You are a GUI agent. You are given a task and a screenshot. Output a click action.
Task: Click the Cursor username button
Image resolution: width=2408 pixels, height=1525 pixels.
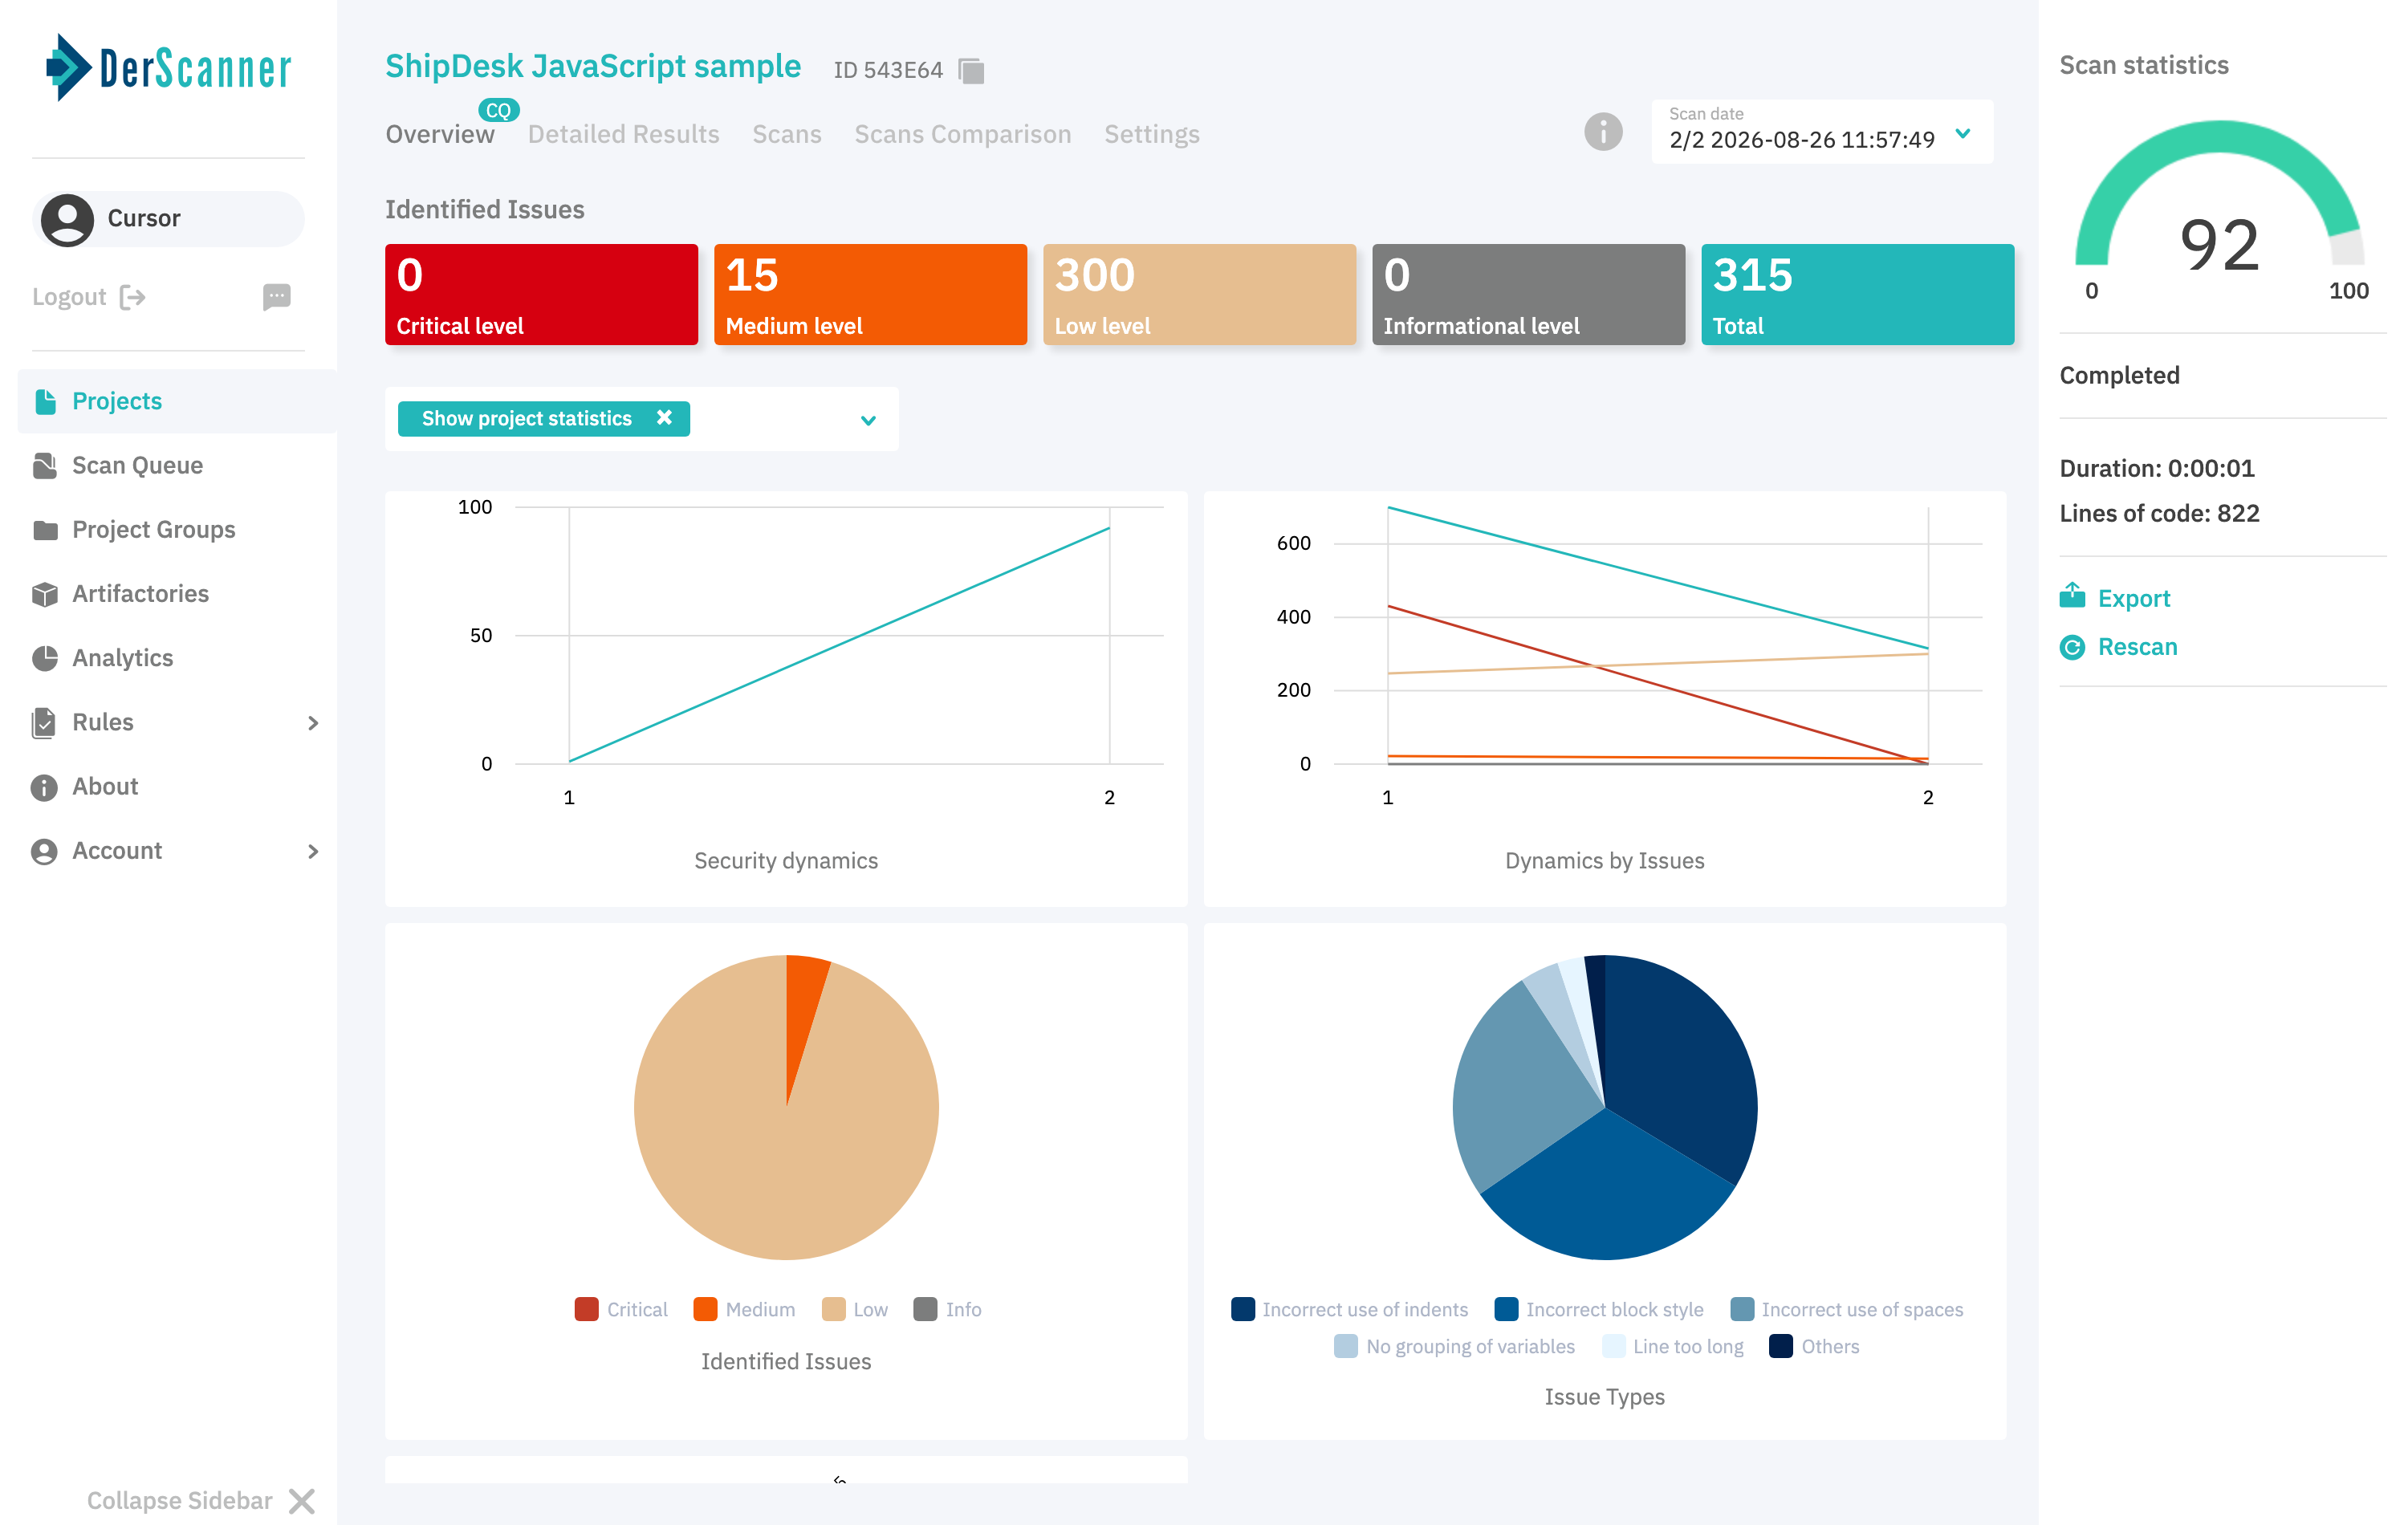[x=168, y=219]
